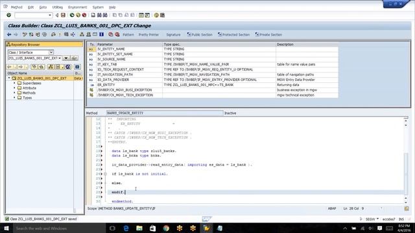Click the Create New Session icon
415x233 pixels.
click(141, 15)
